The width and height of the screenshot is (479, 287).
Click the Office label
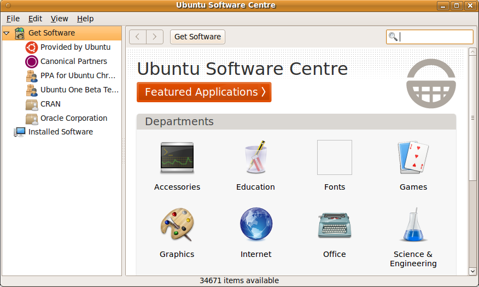tap(335, 254)
